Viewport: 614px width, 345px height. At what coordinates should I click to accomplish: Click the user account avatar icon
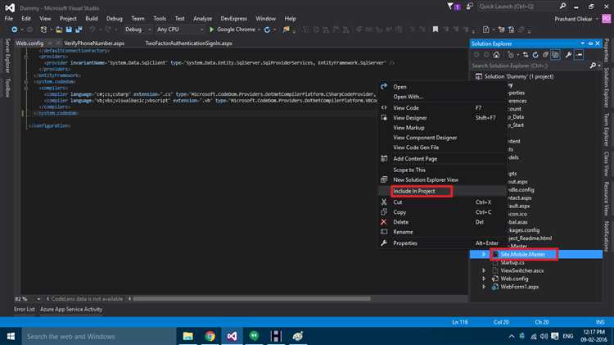click(x=606, y=18)
